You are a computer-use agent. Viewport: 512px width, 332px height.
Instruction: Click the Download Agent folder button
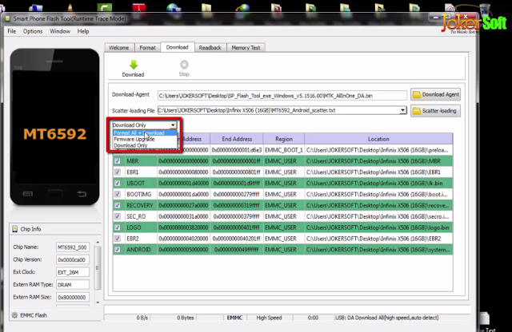(435, 94)
